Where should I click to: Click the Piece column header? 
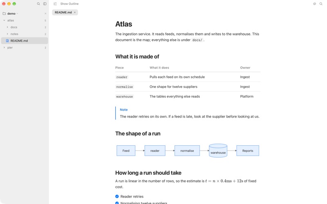point(119,68)
